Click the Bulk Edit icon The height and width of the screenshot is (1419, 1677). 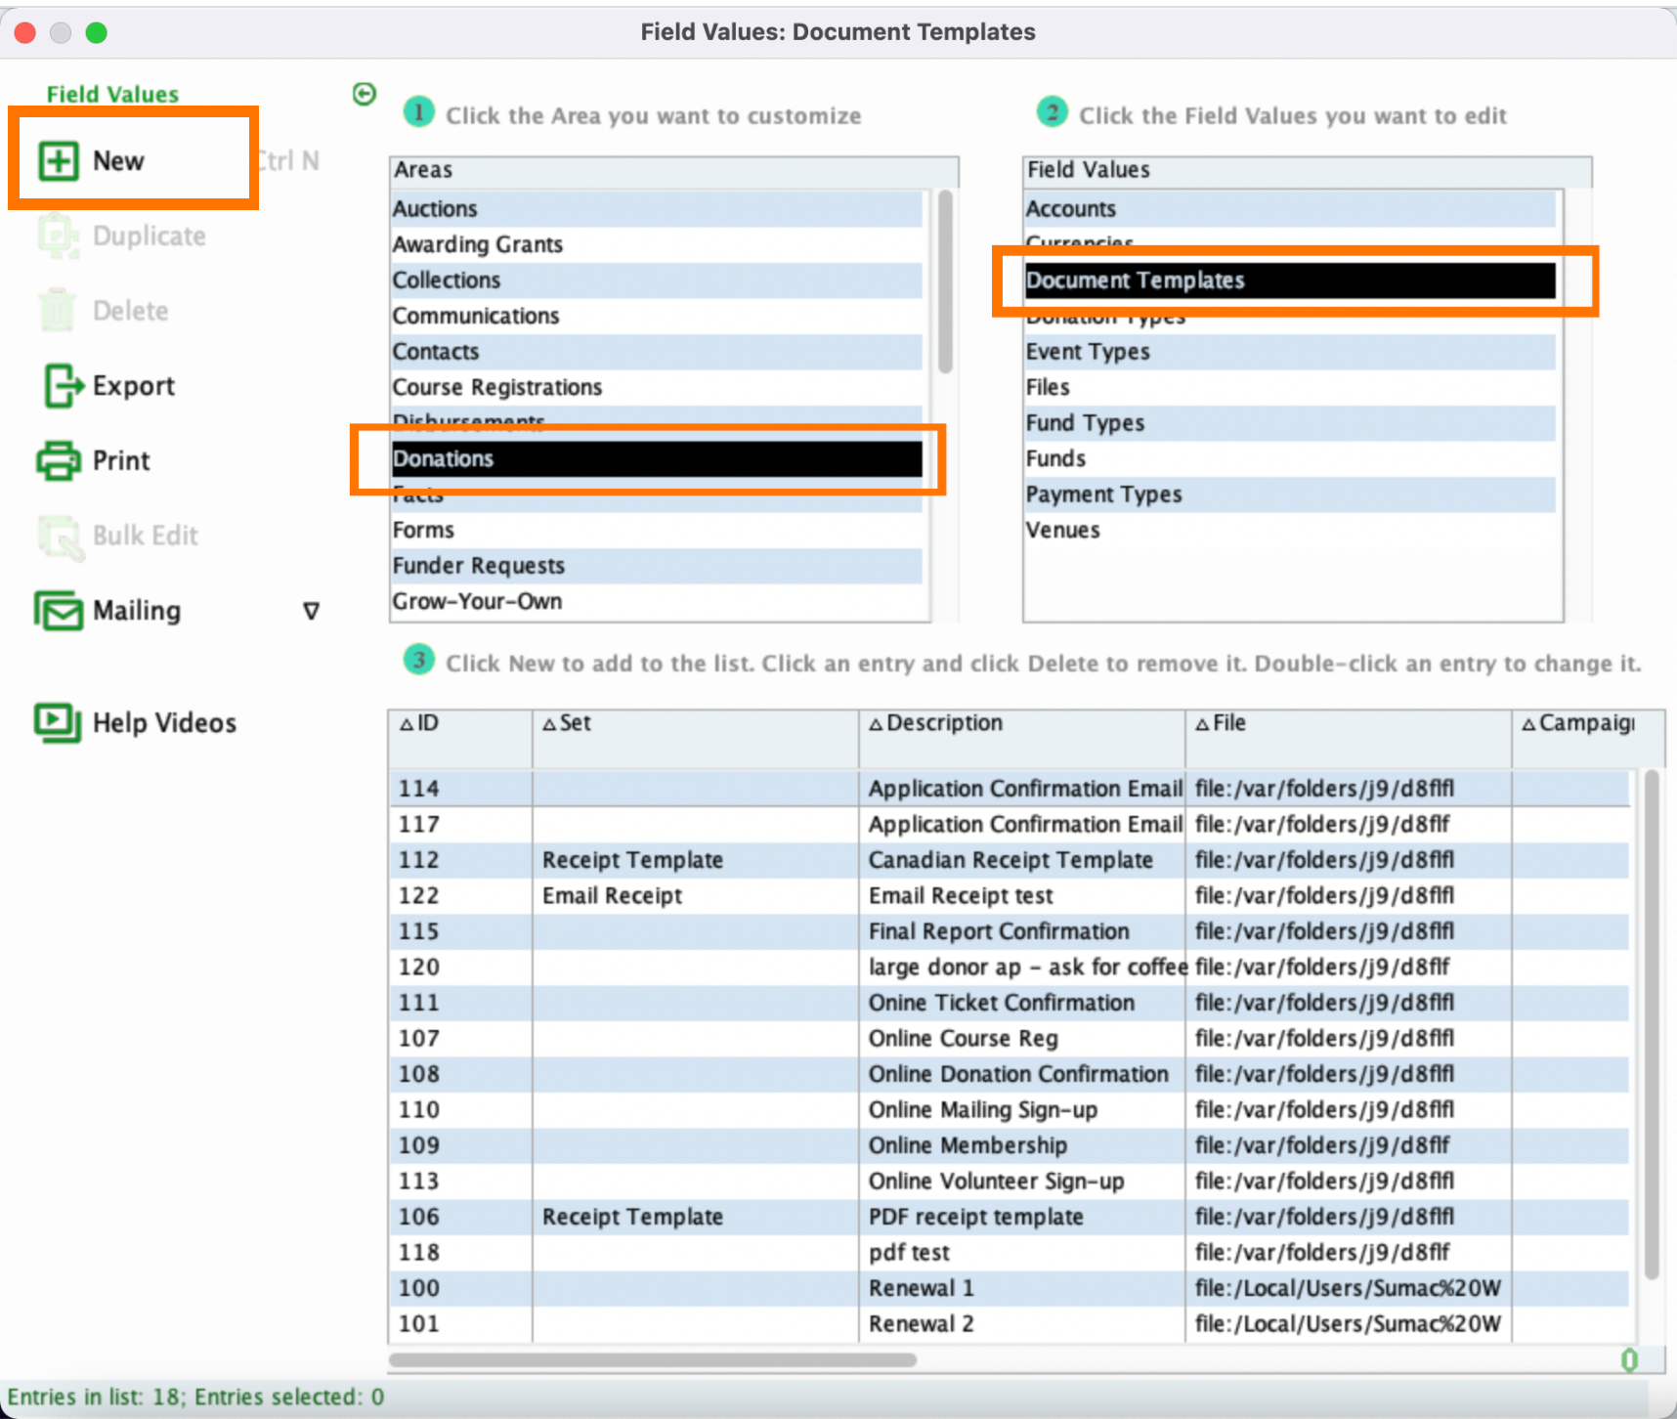60,537
